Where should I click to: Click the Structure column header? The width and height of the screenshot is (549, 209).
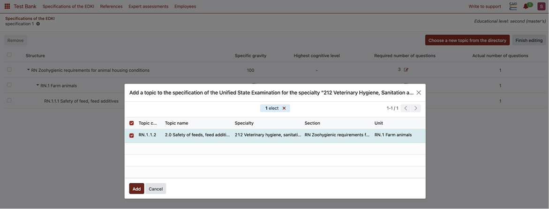(35, 55)
